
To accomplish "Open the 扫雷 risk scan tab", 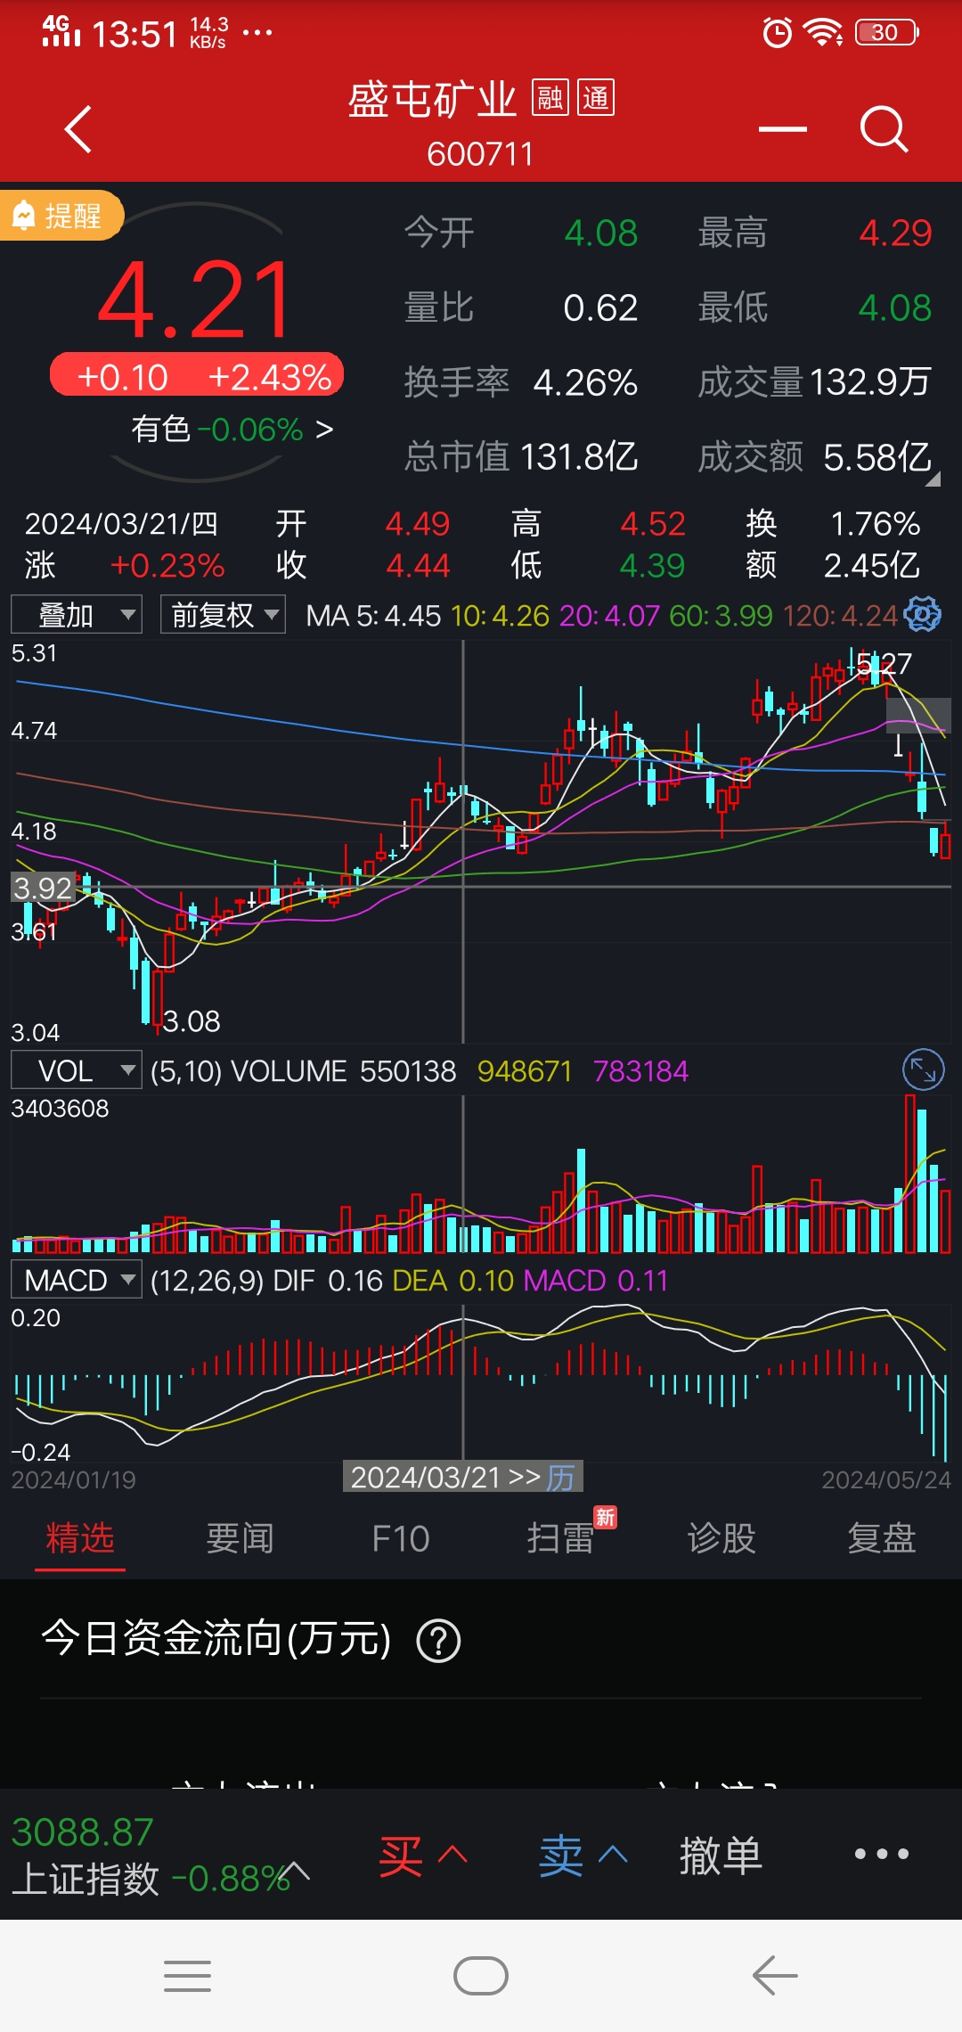I will pos(561,1538).
